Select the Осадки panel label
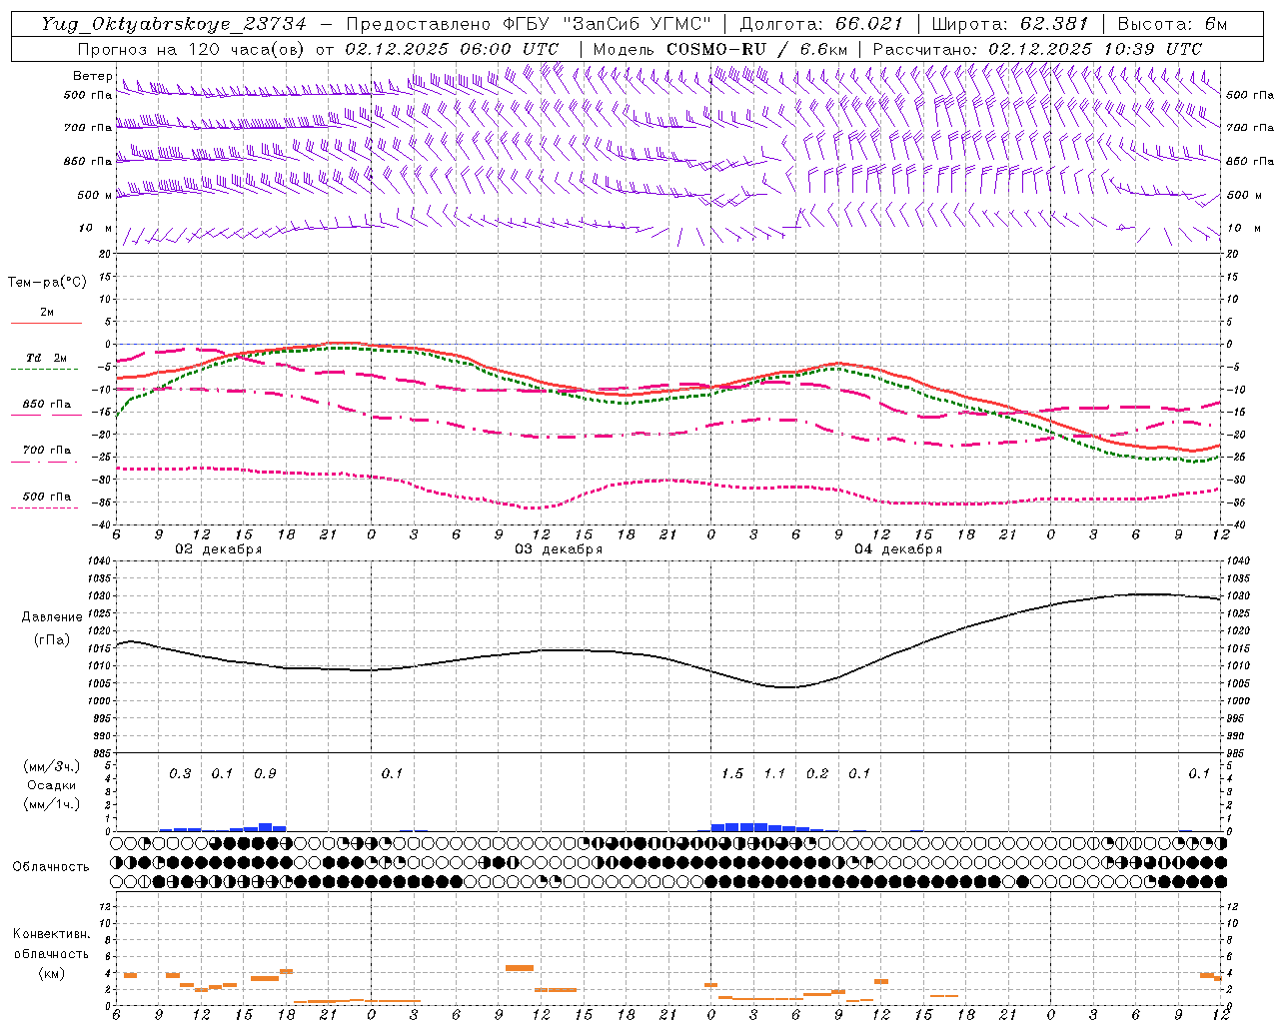Screen dimensions: 1279x1023 (52, 785)
